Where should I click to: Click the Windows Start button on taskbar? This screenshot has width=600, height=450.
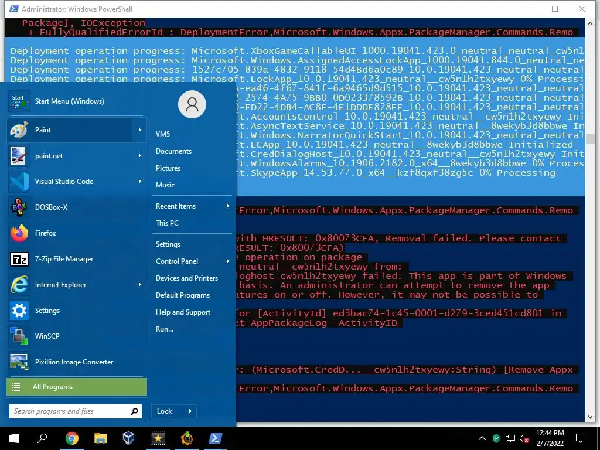click(14, 438)
